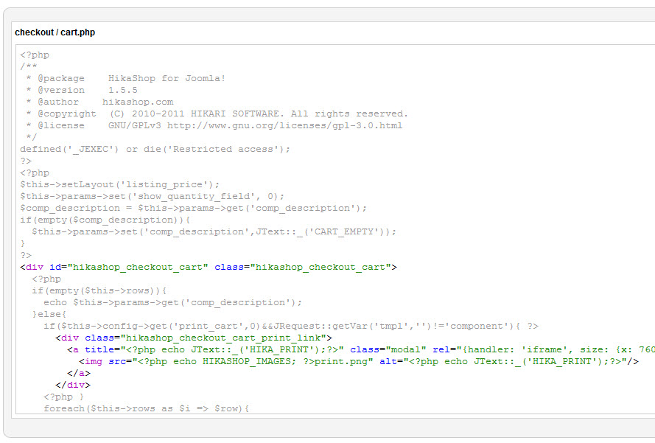Viewport: 655px width, 443px height.
Task: Click the $this->setLayout('listing_price') line
Action: pos(119,184)
